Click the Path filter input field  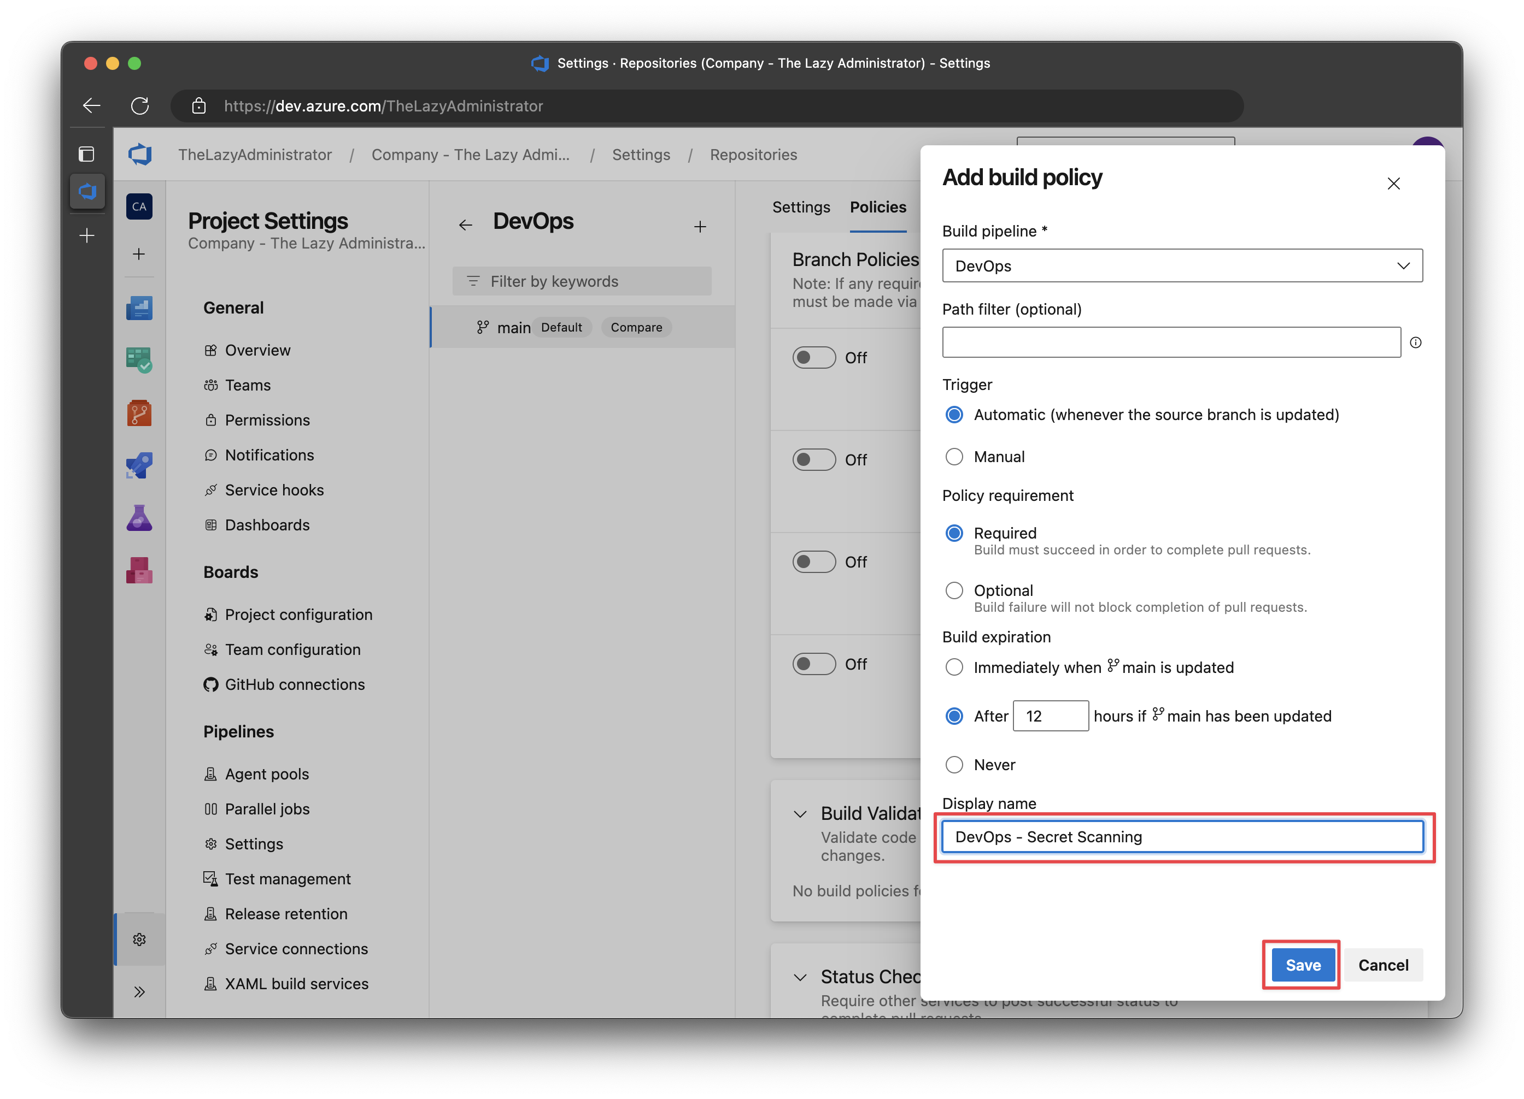(x=1171, y=342)
